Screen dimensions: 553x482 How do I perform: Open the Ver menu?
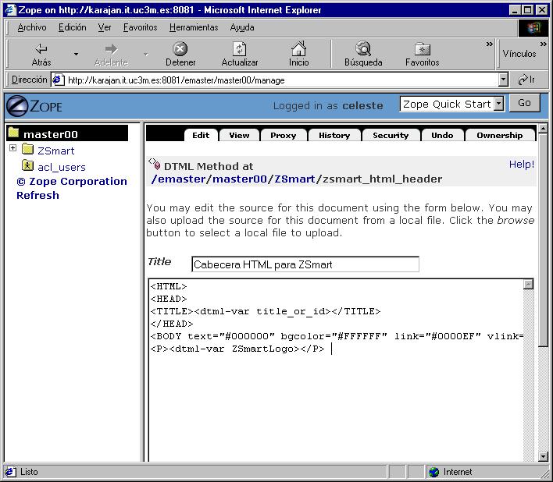(x=105, y=27)
